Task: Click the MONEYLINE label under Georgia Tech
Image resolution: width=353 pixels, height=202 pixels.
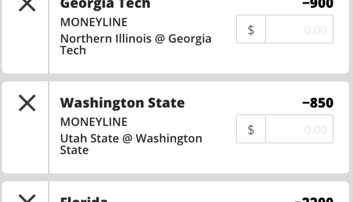Action: coord(94,22)
